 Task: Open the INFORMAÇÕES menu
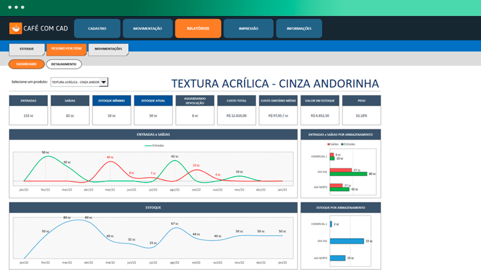pos(299,28)
